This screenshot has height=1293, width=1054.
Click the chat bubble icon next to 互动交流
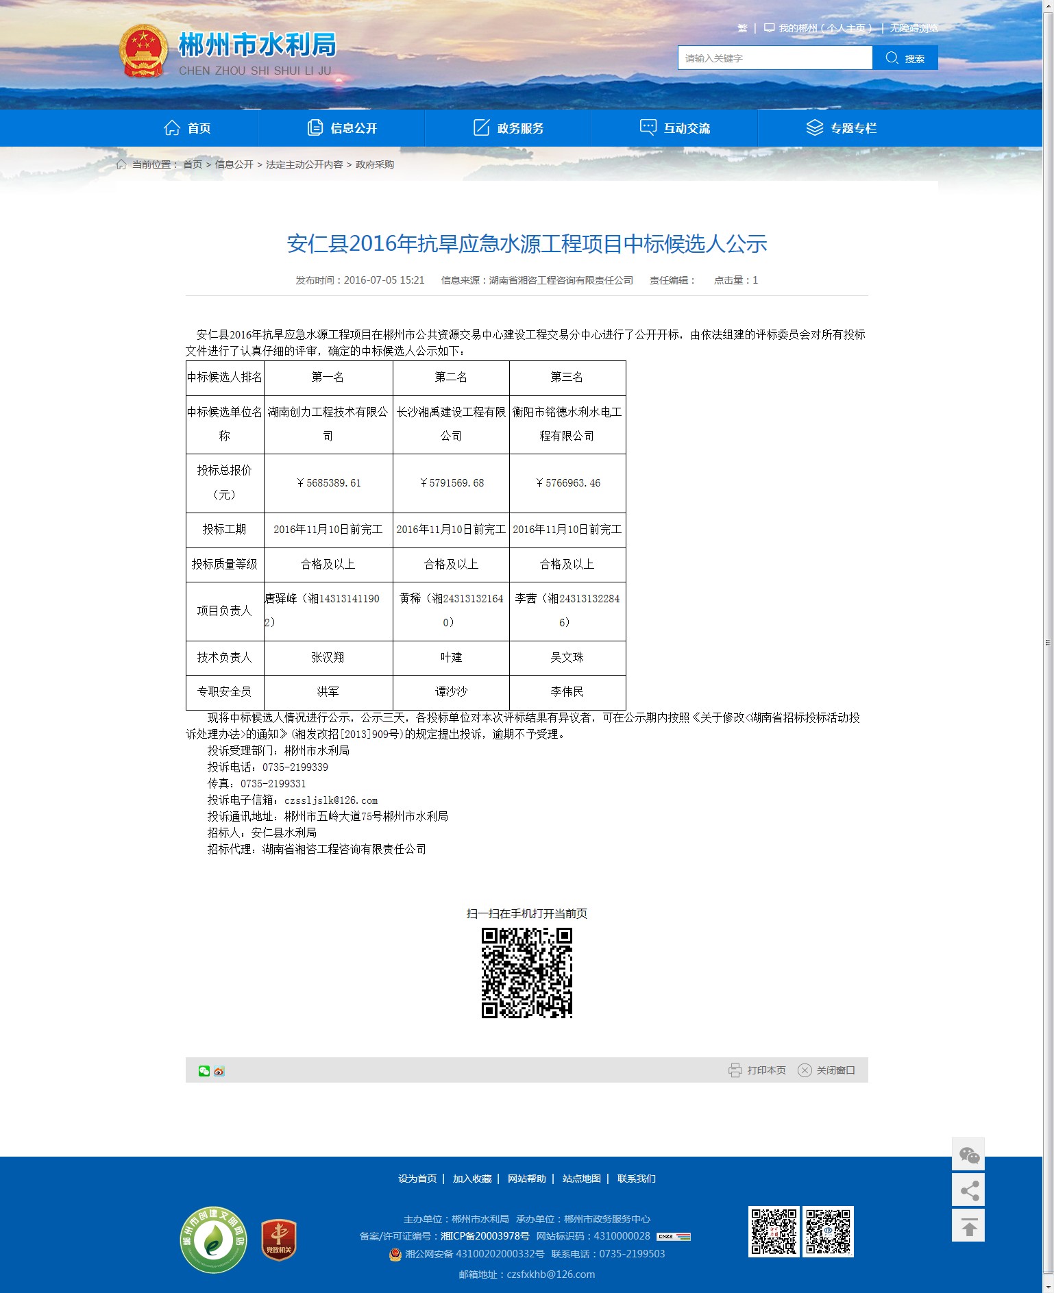click(648, 127)
